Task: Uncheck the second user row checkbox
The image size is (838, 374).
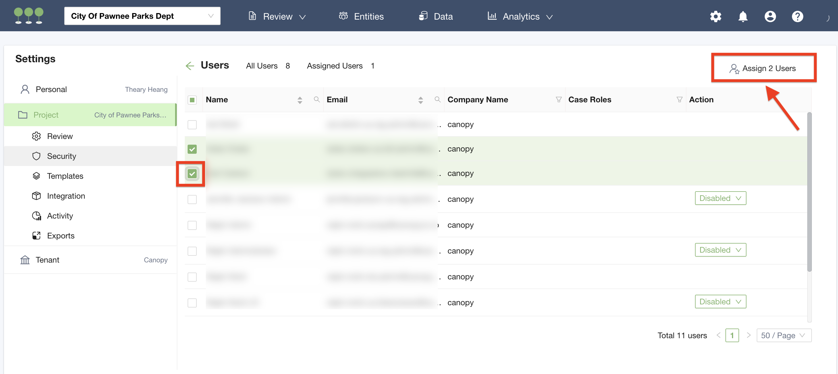Action: click(192, 149)
